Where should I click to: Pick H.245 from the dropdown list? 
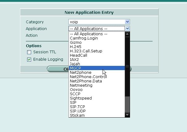pos(97,47)
